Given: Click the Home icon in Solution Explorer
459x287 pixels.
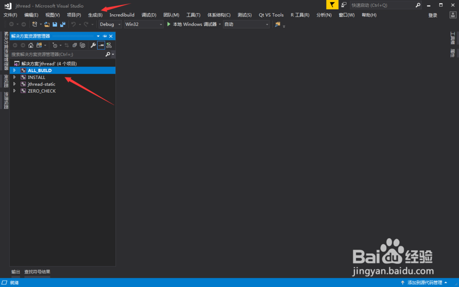Looking at the screenshot, I should tap(31, 45).
